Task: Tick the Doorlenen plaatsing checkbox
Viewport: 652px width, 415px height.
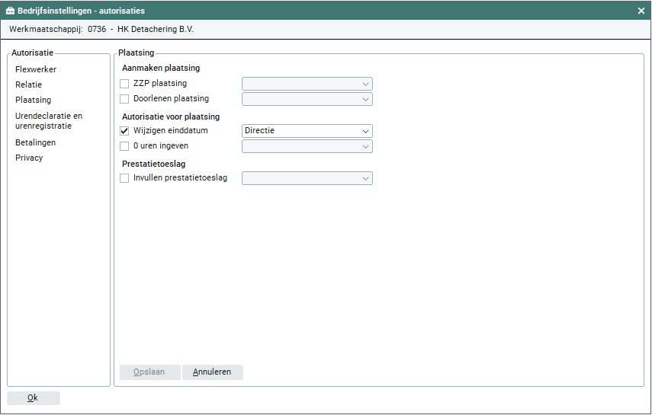Action: click(125, 99)
